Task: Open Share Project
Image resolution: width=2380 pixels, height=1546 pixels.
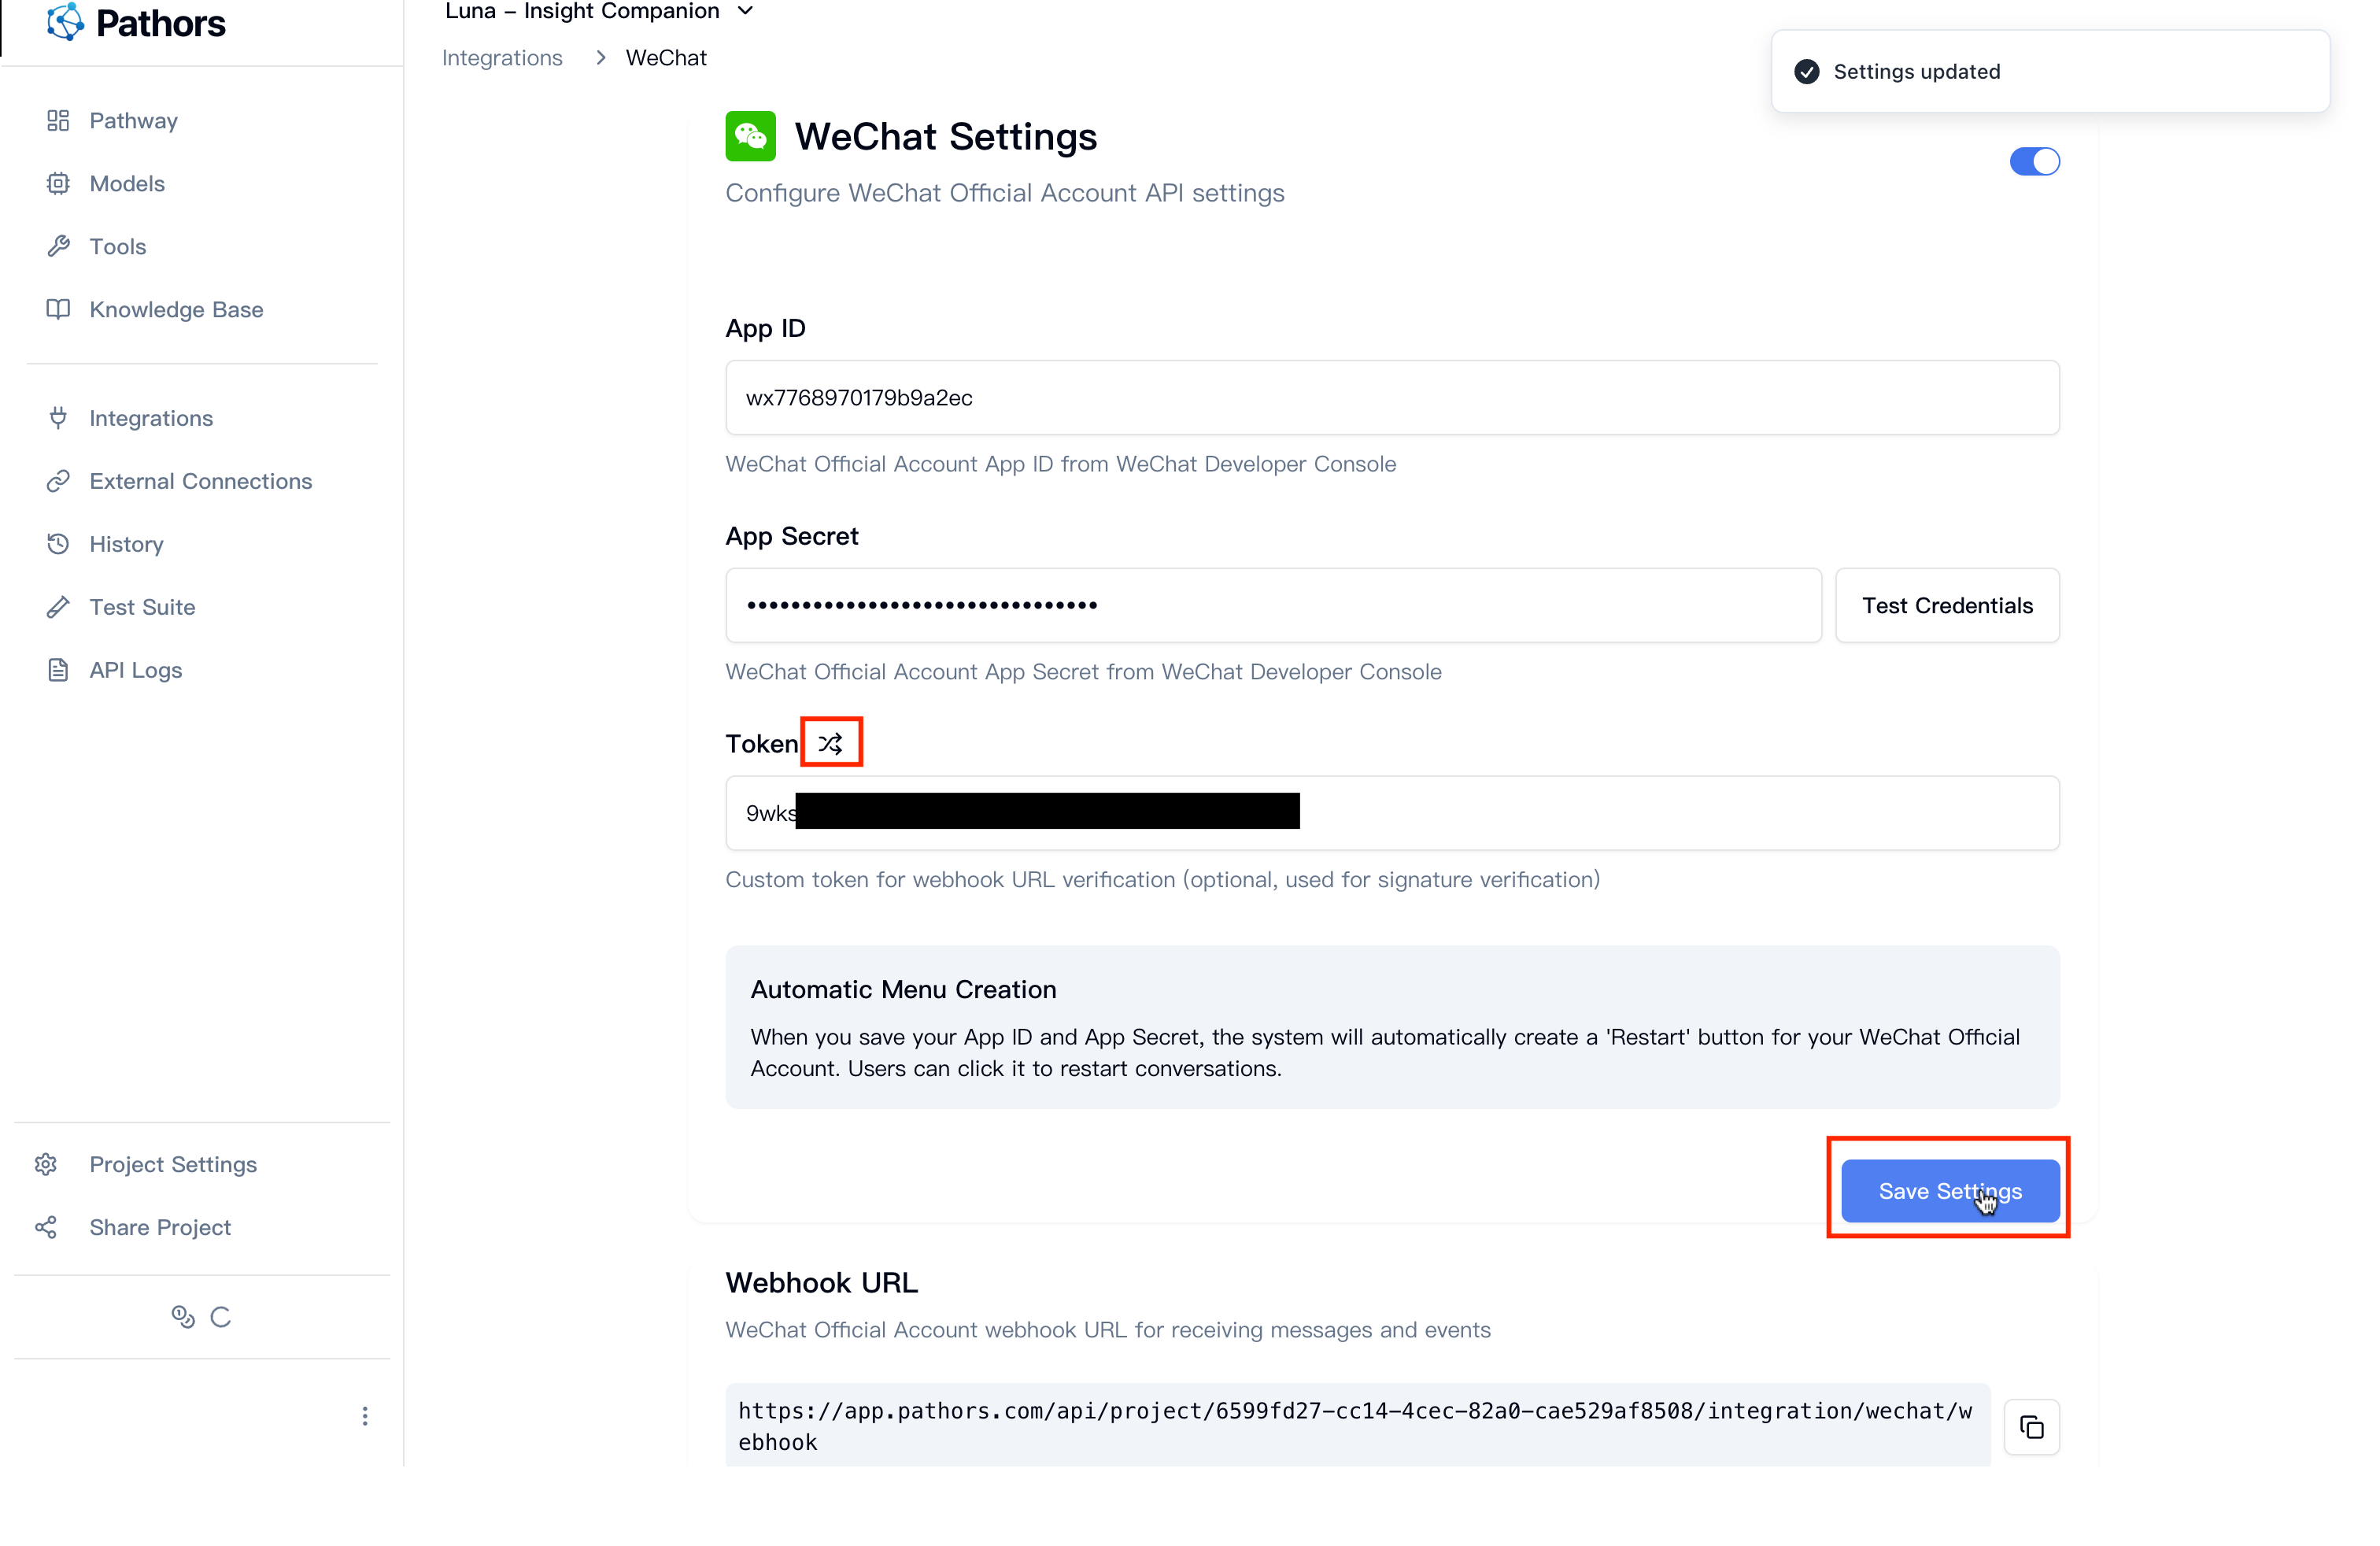Action: pyautogui.click(x=159, y=1227)
